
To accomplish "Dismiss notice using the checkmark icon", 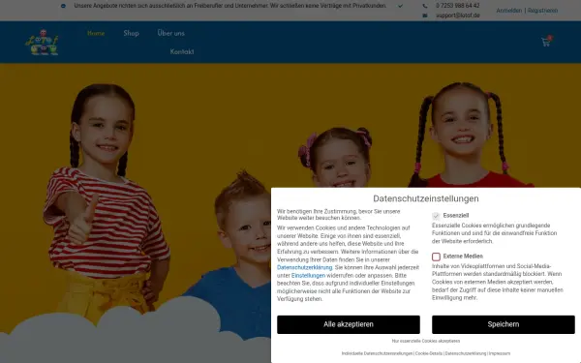I will (x=400, y=6).
